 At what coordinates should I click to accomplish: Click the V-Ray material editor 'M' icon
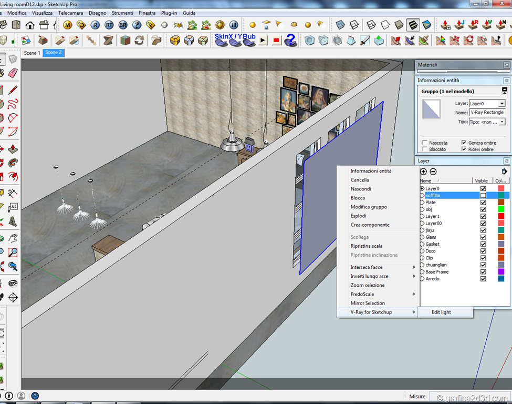[x=68, y=25]
